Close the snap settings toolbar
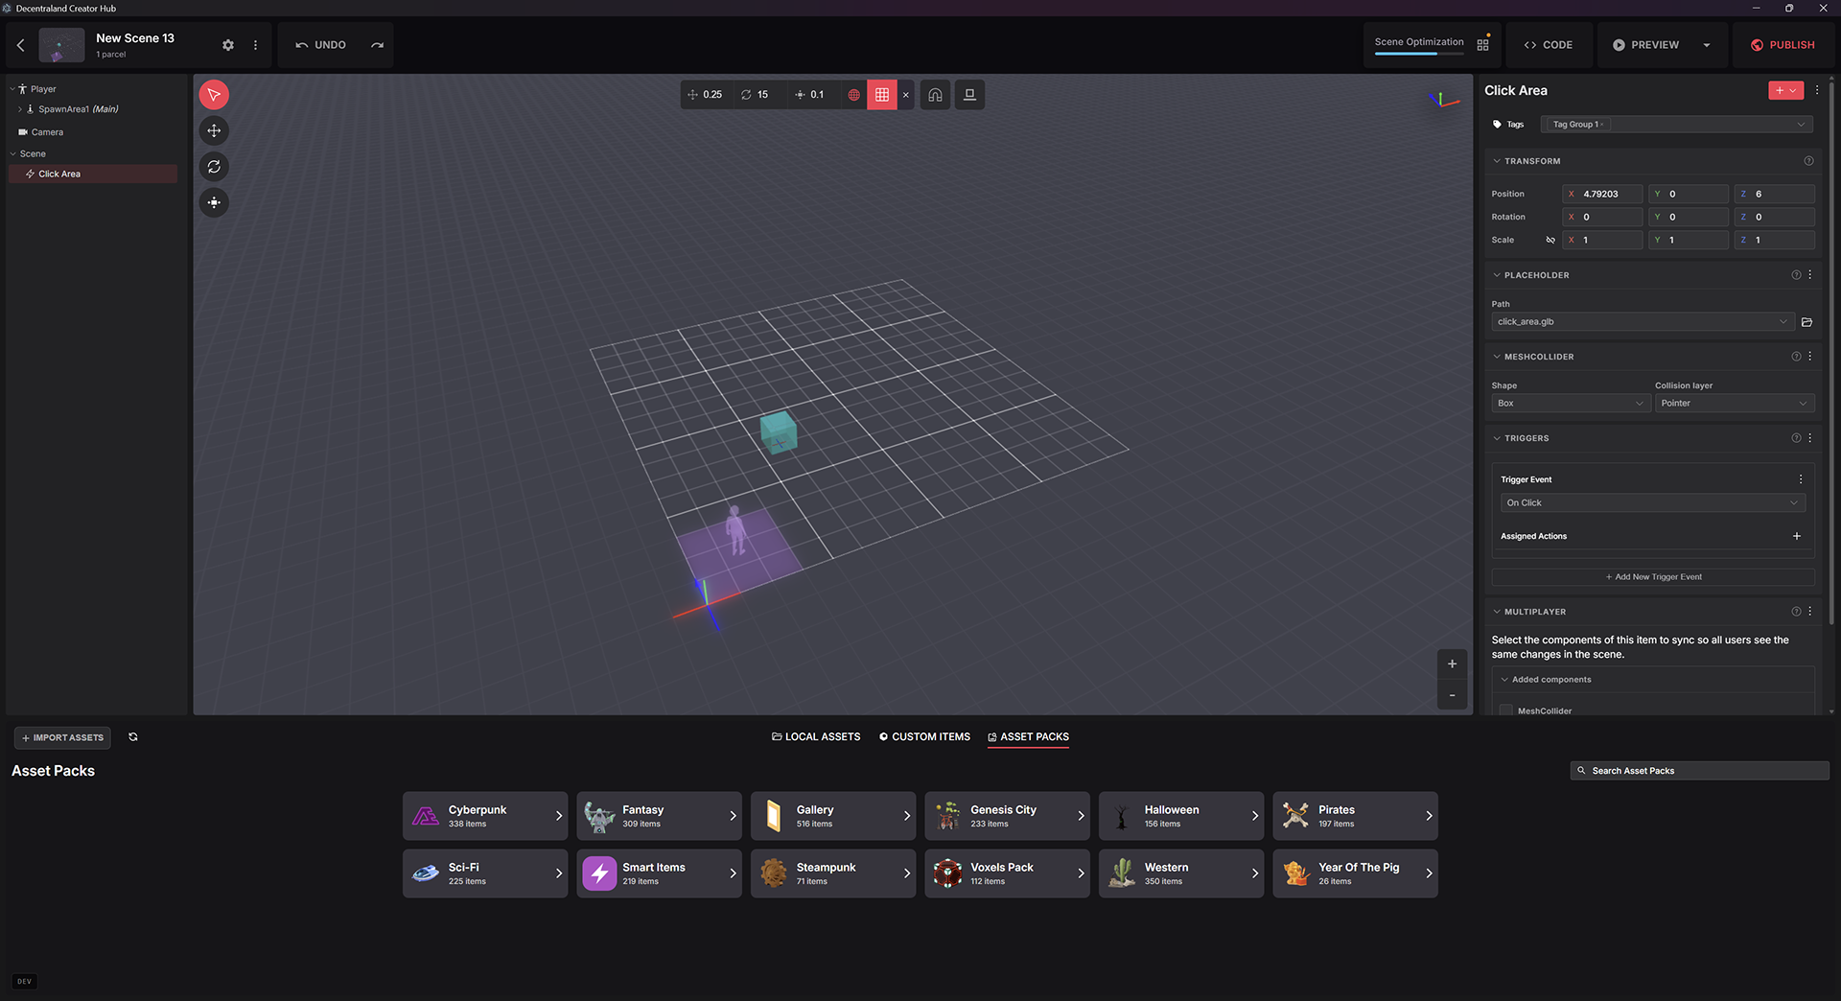The width and height of the screenshot is (1841, 1001). [906, 95]
